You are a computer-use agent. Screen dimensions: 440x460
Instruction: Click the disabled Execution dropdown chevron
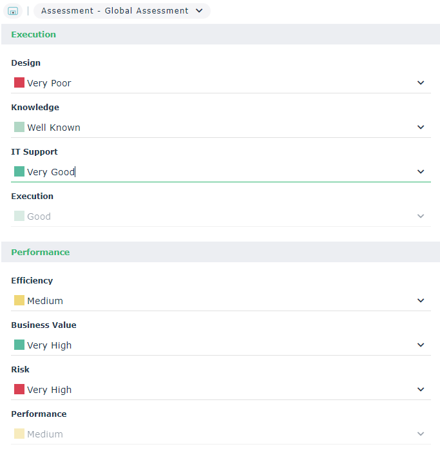(421, 216)
